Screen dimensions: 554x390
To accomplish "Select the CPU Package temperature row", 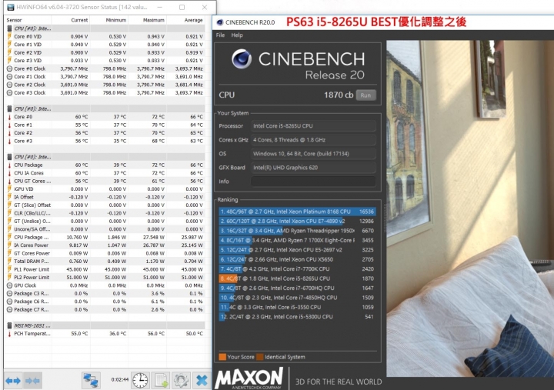I will coord(105,165).
